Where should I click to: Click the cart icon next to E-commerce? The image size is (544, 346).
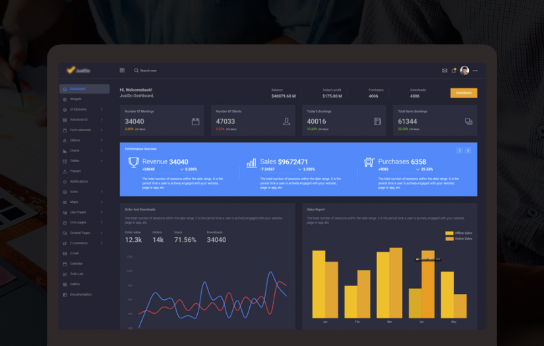(x=65, y=243)
